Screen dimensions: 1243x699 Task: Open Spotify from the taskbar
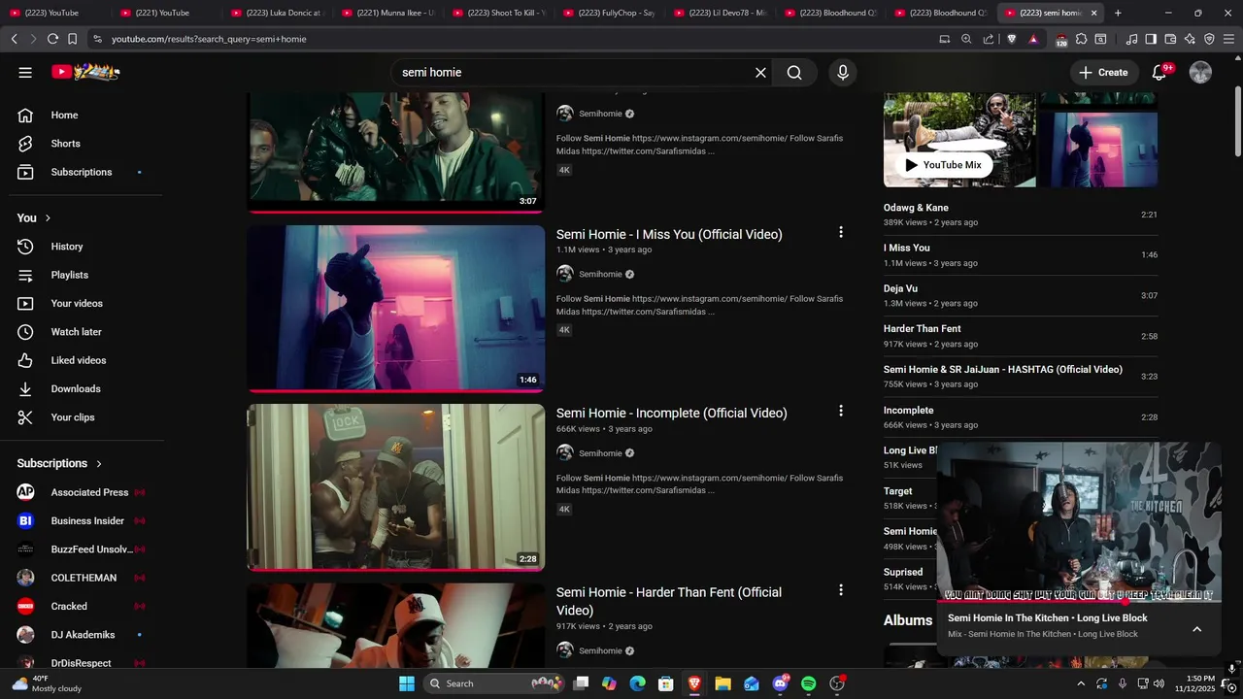tap(808, 683)
